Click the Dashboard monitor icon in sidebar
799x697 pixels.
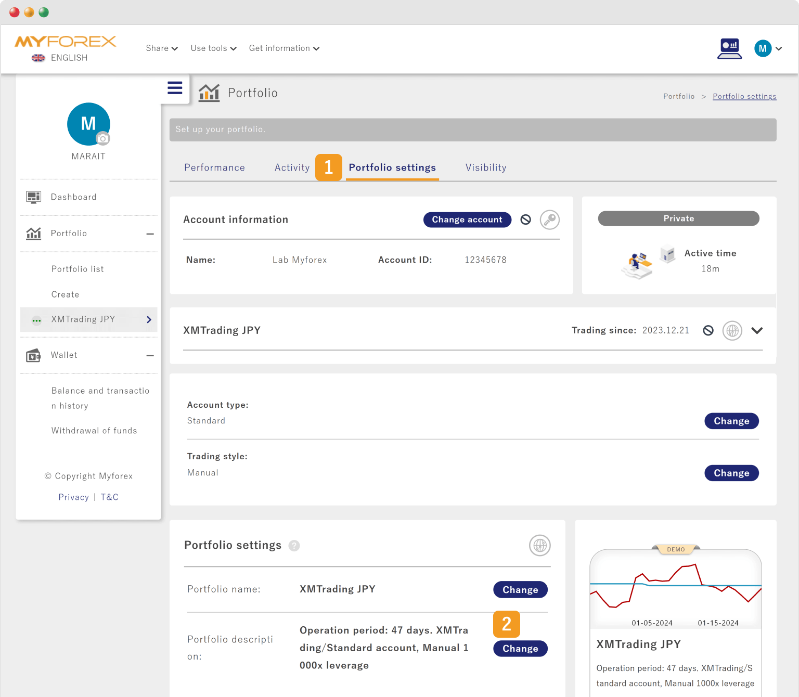tap(33, 197)
